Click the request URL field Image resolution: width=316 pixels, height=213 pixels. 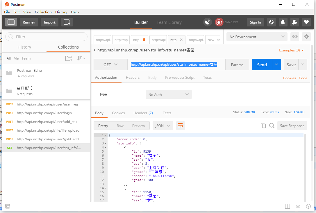coord(176,65)
